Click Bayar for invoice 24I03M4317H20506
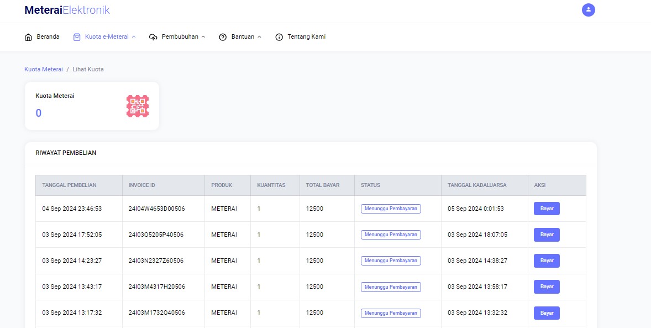This screenshot has height=328, width=651. (547, 287)
